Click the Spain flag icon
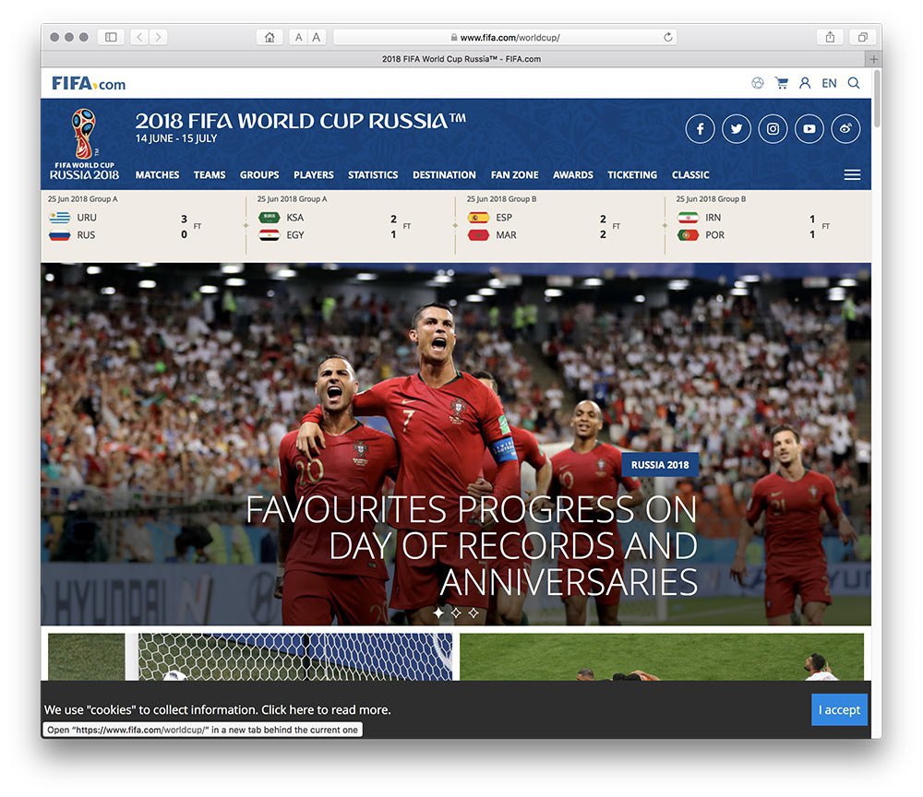Viewport: 923px width, 797px height. click(x=478, y=218)
